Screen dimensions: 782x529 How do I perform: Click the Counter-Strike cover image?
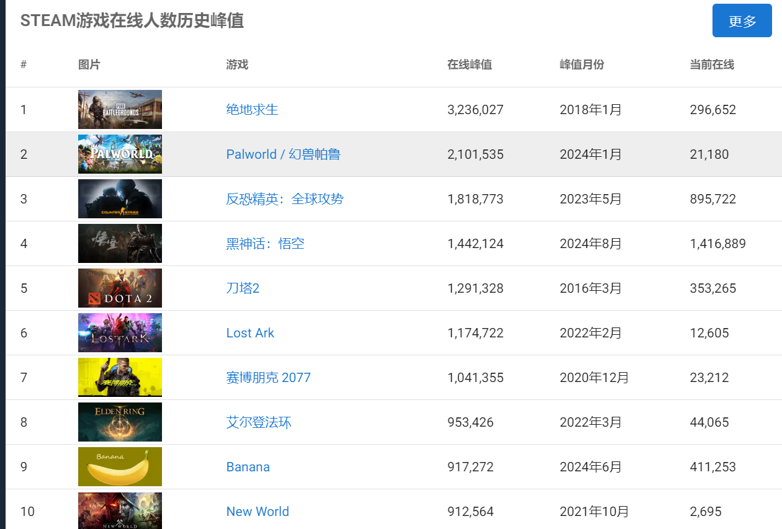tap(120, 199)
